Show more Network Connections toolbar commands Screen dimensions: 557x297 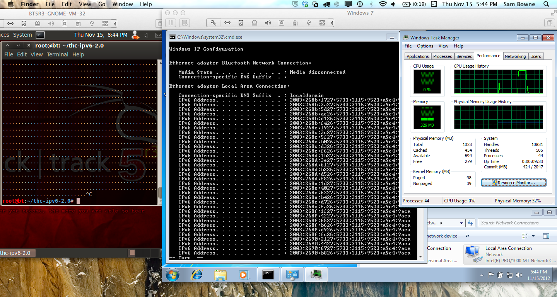tap(467, 236)
